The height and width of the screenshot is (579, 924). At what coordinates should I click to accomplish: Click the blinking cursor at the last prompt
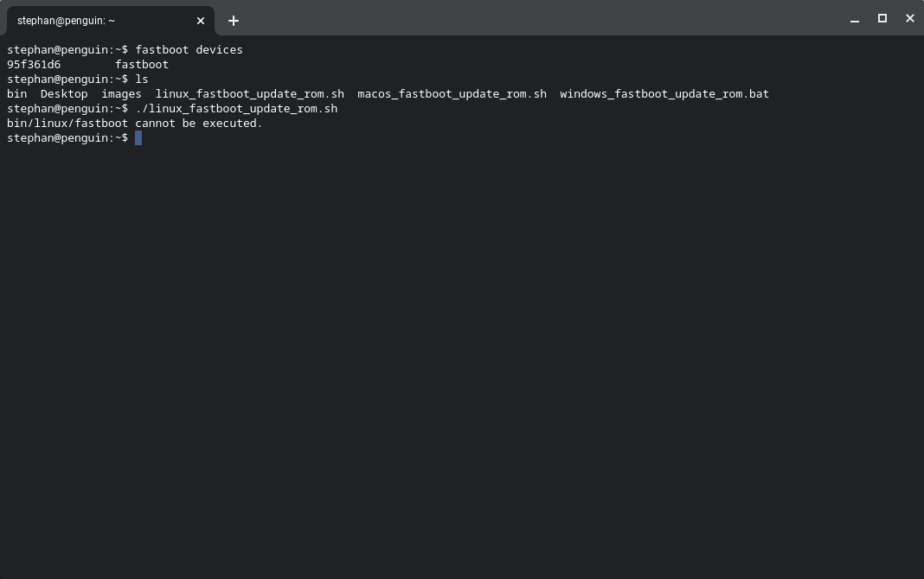138,138
